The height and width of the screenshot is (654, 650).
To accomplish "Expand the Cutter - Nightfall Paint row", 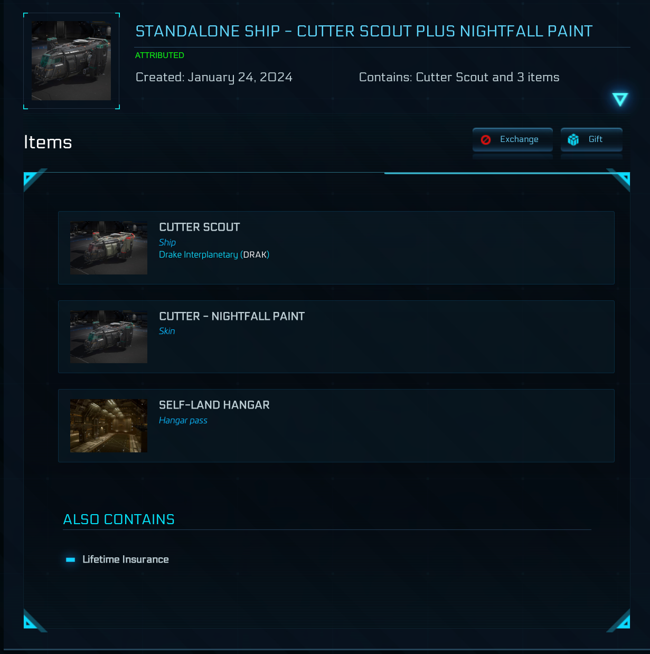I will (x=336, y=337).
